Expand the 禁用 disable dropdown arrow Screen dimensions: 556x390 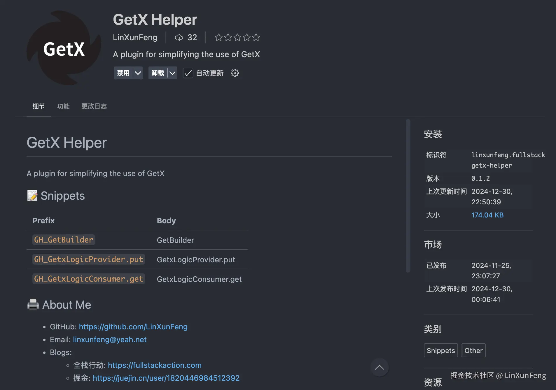coord(138,73)
